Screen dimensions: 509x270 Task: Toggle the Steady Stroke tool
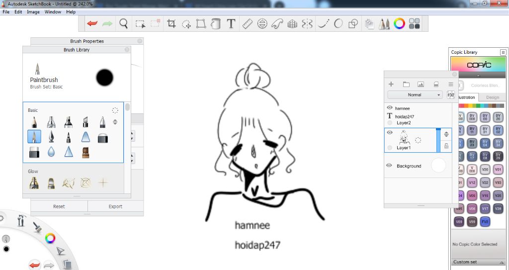[x=323, y=23]
